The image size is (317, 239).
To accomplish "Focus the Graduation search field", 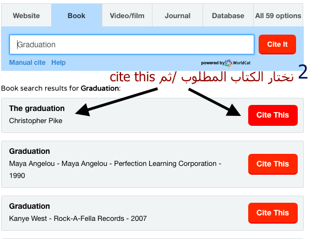I will coord(132,45).
